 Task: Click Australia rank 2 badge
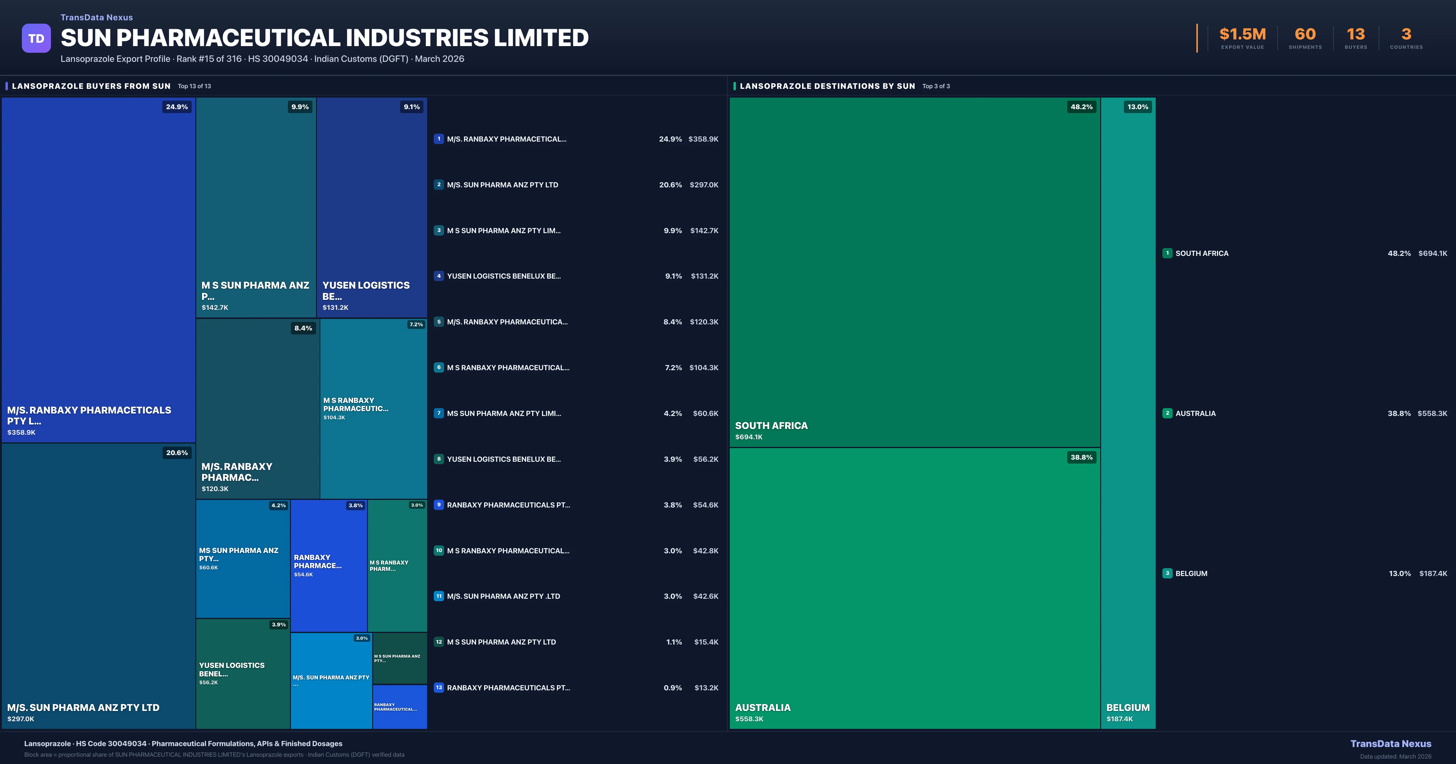[1167, 413]
